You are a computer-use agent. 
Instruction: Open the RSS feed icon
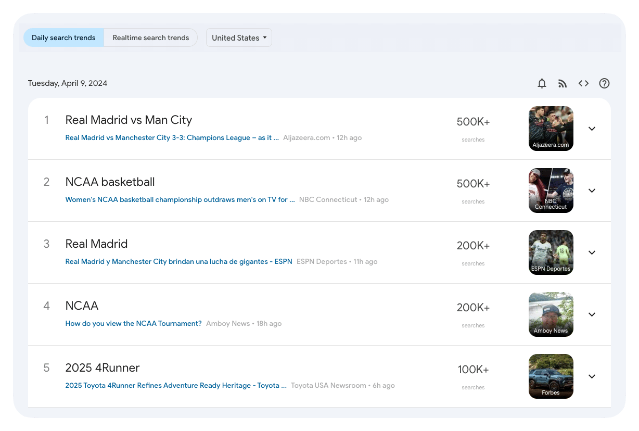(563, 83)
